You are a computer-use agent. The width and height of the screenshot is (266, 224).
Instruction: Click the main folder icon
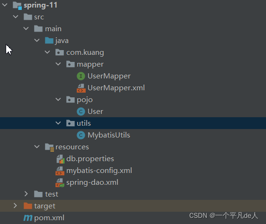pos(38,29)
